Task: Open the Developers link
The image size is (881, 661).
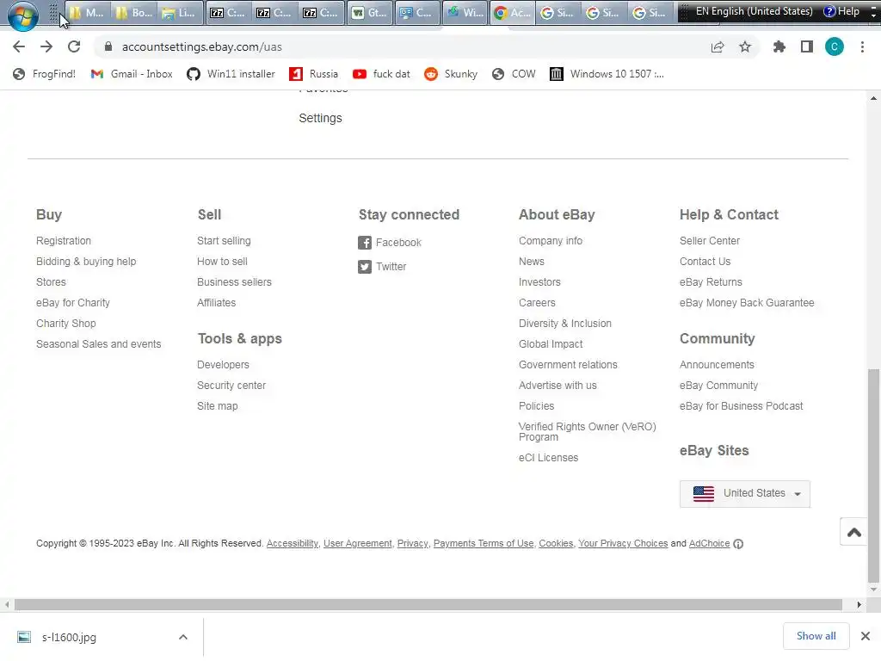Action: point(223,365)
